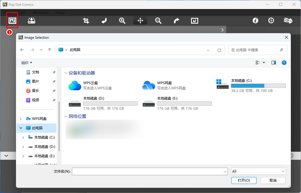Collapse the 网络位置 group
This screenshot has height=193, width=301.
66,116
